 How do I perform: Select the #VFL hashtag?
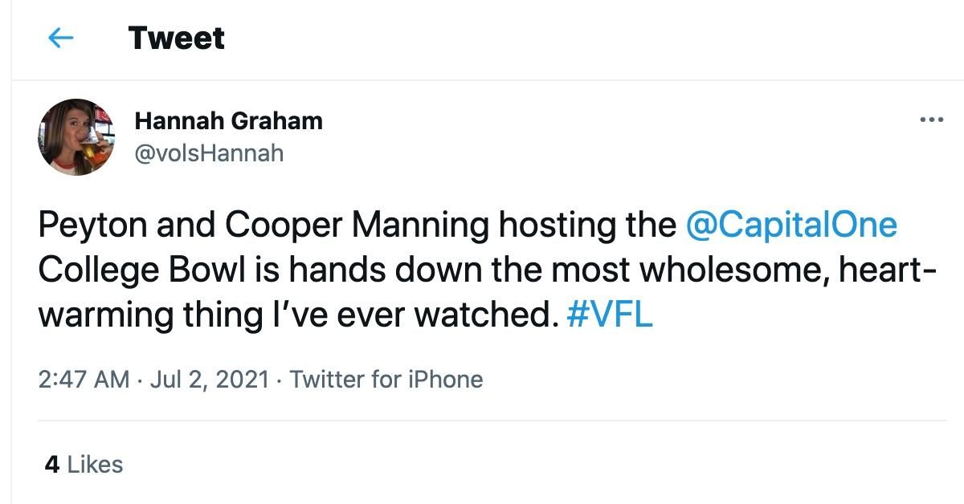(x=610, y=315)
